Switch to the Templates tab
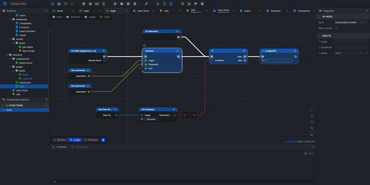This screenshot has width=370, height=185. click(79, 147)
